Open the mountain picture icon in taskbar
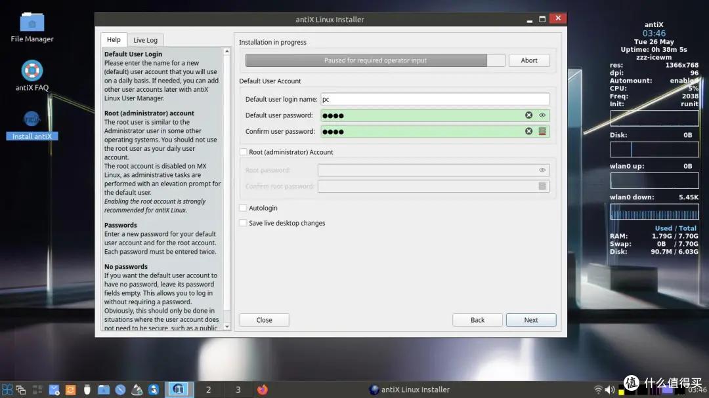The image size is (709, 398). pyautogui.click(x=137, y=389)
